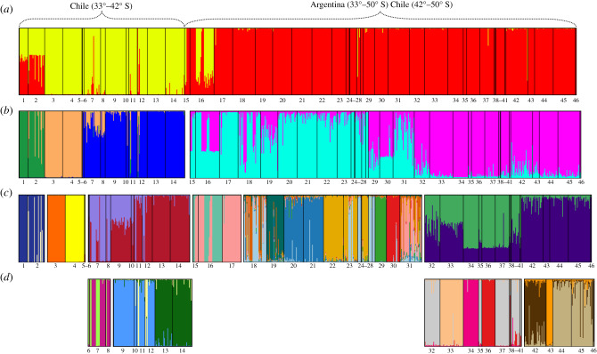Viewport: 597px width, 354px height.
Task: Click population label 9 under panel b
Action: pyautogui.click(x=114, y=182)
